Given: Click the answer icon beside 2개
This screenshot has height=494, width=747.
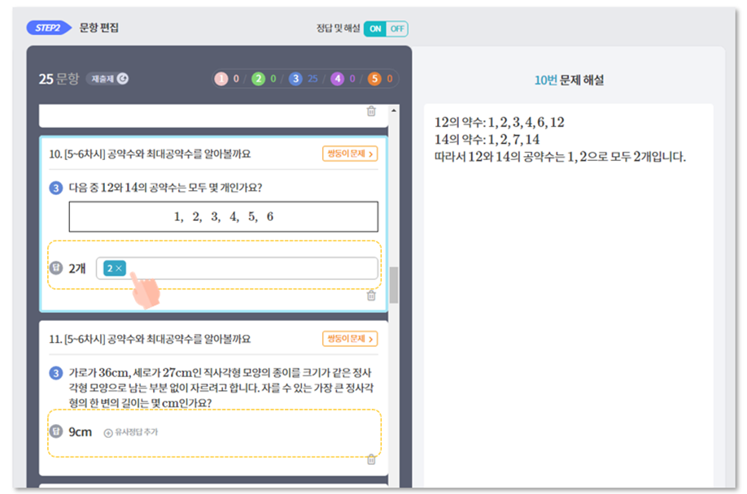Looking at the screenshot, I should 55,268.
